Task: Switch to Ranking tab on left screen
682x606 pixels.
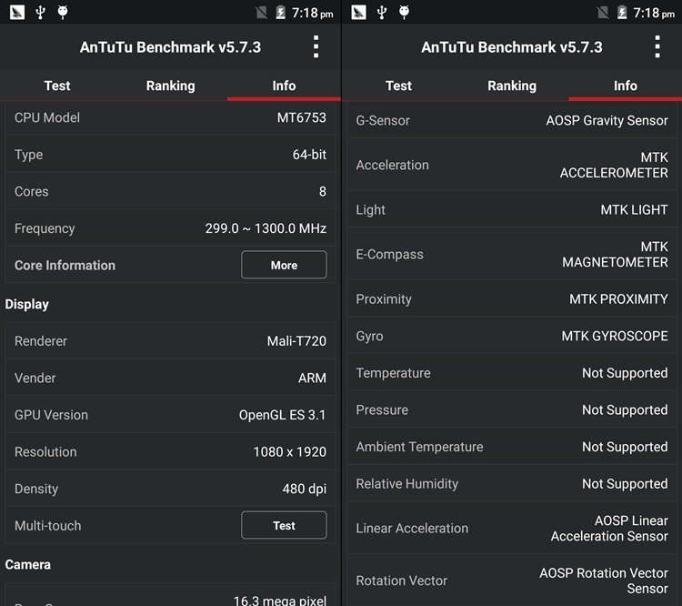Action: tap(171, 86)
